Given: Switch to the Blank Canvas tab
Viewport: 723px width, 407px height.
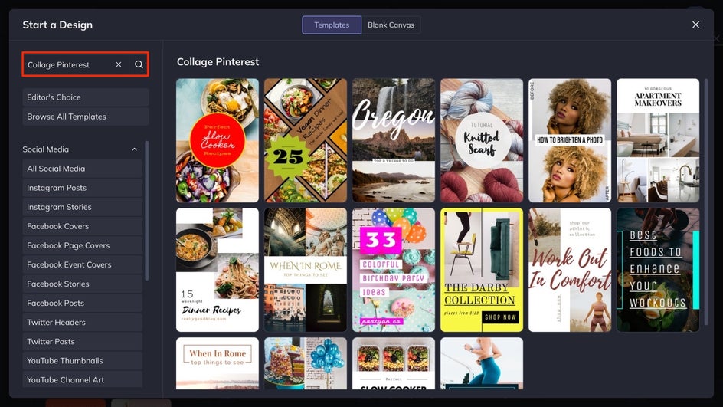Looking at the screenshot, I should pos(391,25).
